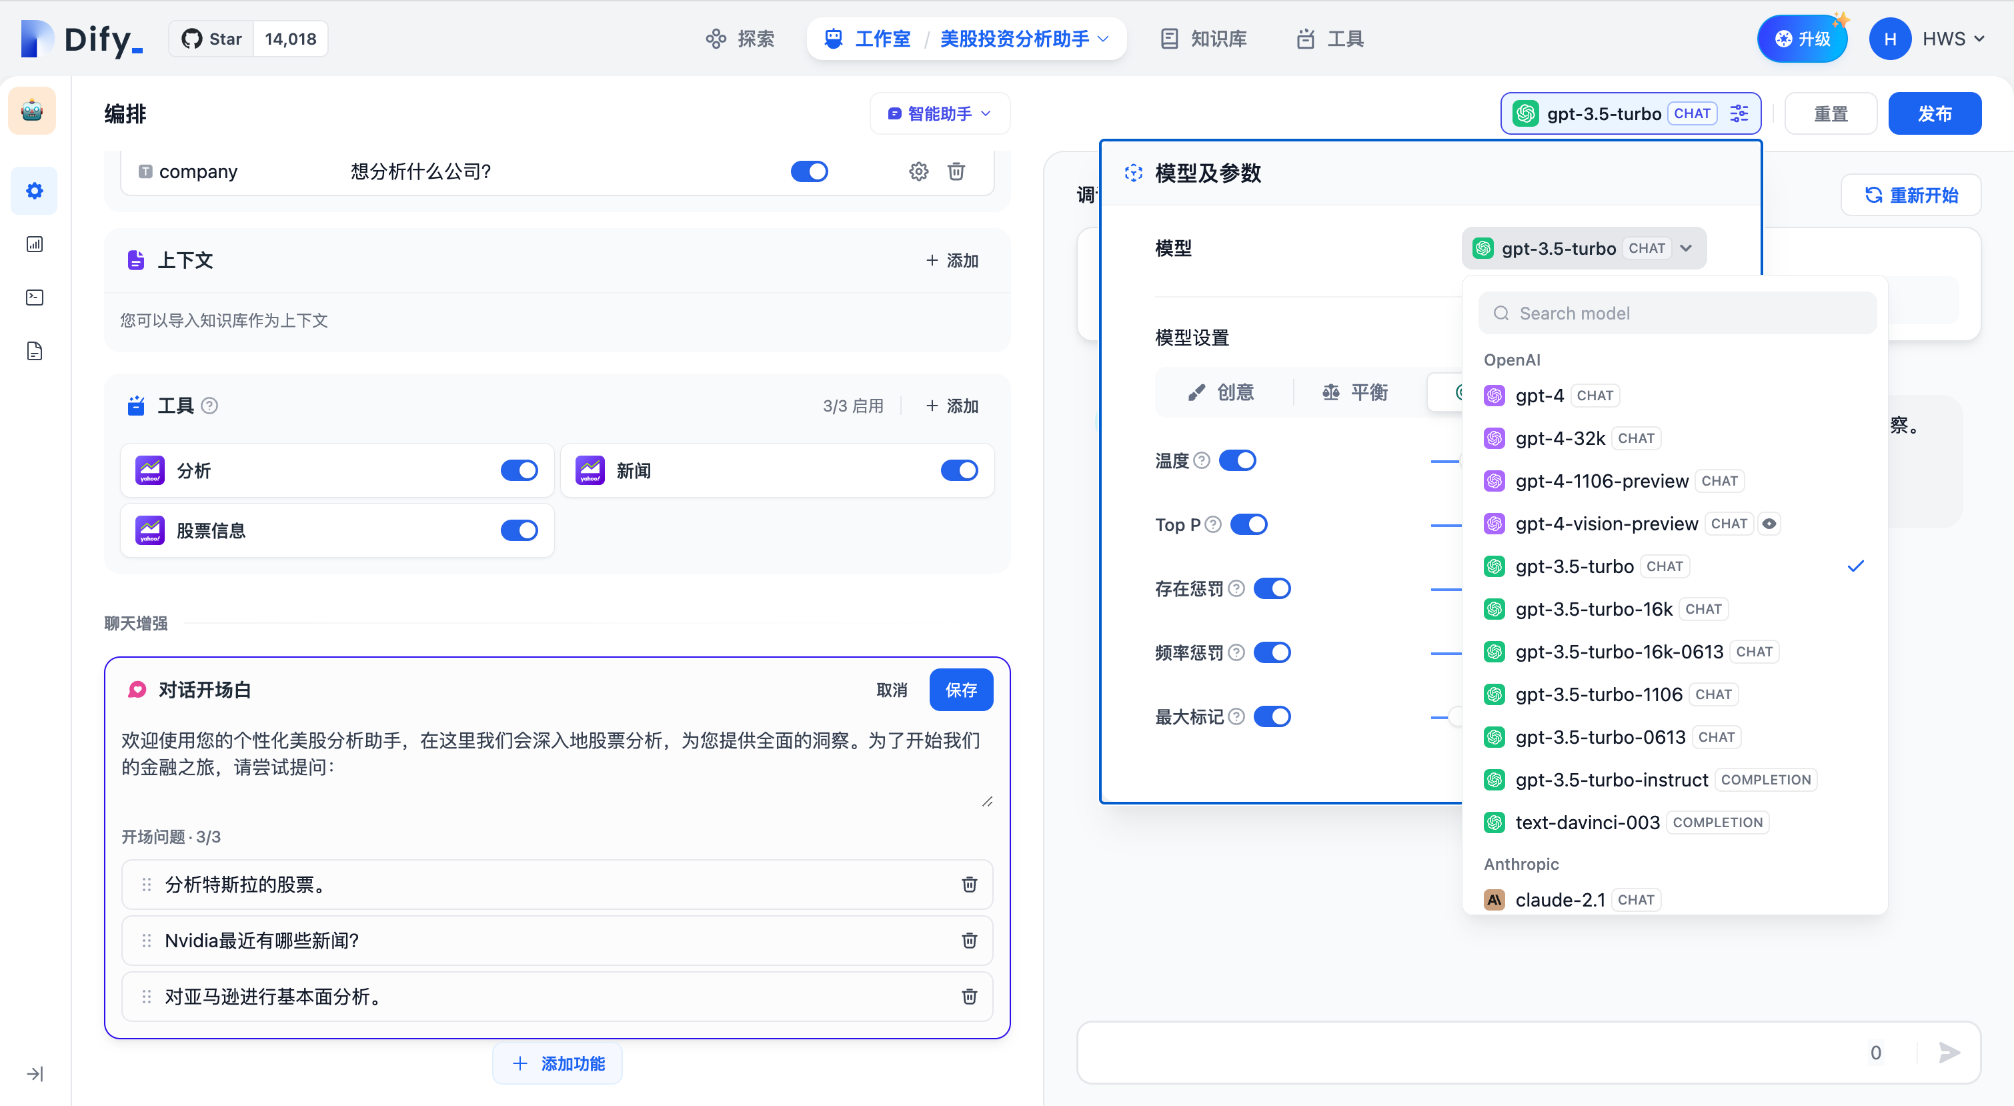Select the robot assistant icon in sidebar
The height and width of the screenshot is (1106, 2014).
tap(32, 110)
